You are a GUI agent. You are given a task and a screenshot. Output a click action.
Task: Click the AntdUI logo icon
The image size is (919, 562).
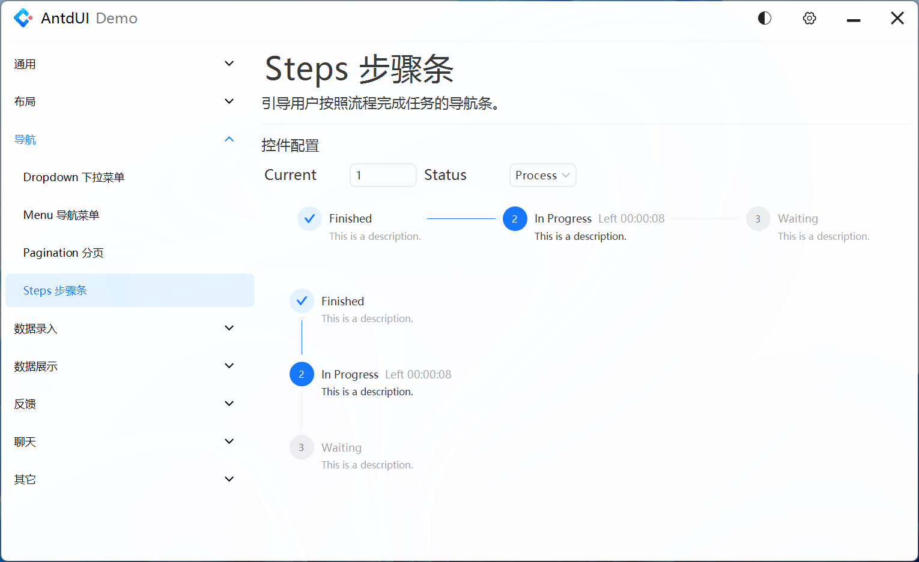(x=23, y=17)
